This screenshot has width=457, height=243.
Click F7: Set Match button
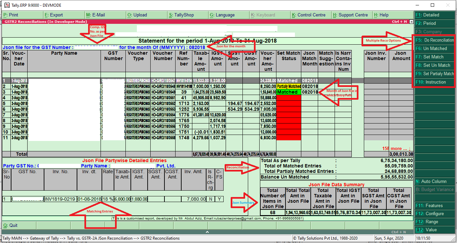pos(434,57)
